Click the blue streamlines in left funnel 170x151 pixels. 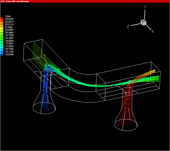pos(45,90)
